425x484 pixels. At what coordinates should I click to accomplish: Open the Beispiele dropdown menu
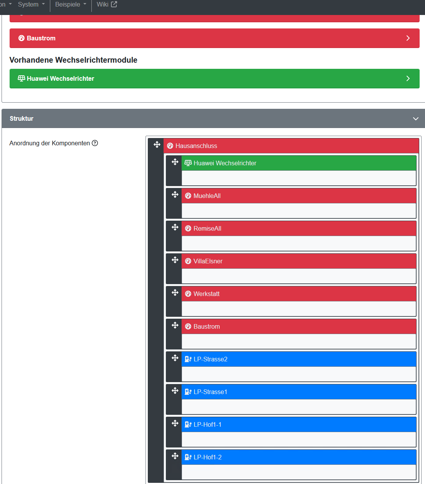(x=71, y=4)
